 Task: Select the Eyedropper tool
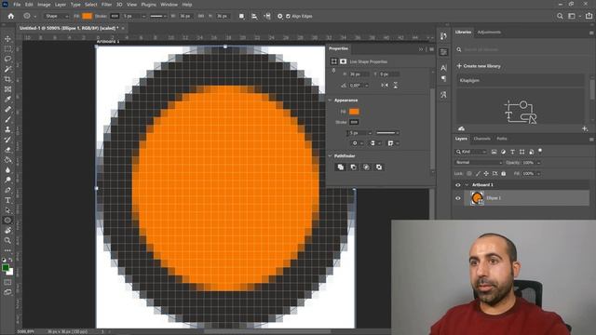pyautogui.click(x=7, y=100)
